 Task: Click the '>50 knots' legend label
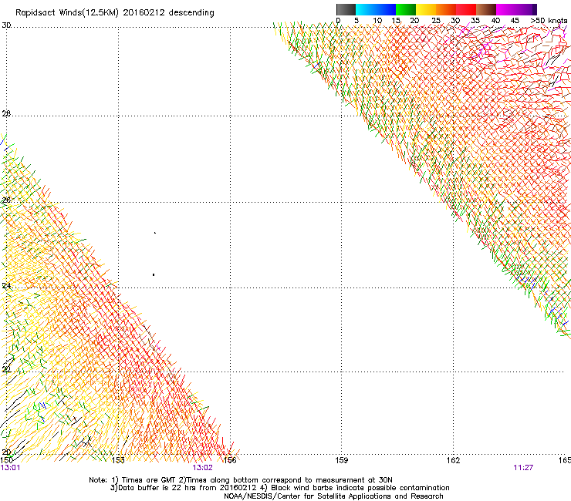[x=549, y=21]
